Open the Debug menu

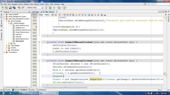[36, 4]
